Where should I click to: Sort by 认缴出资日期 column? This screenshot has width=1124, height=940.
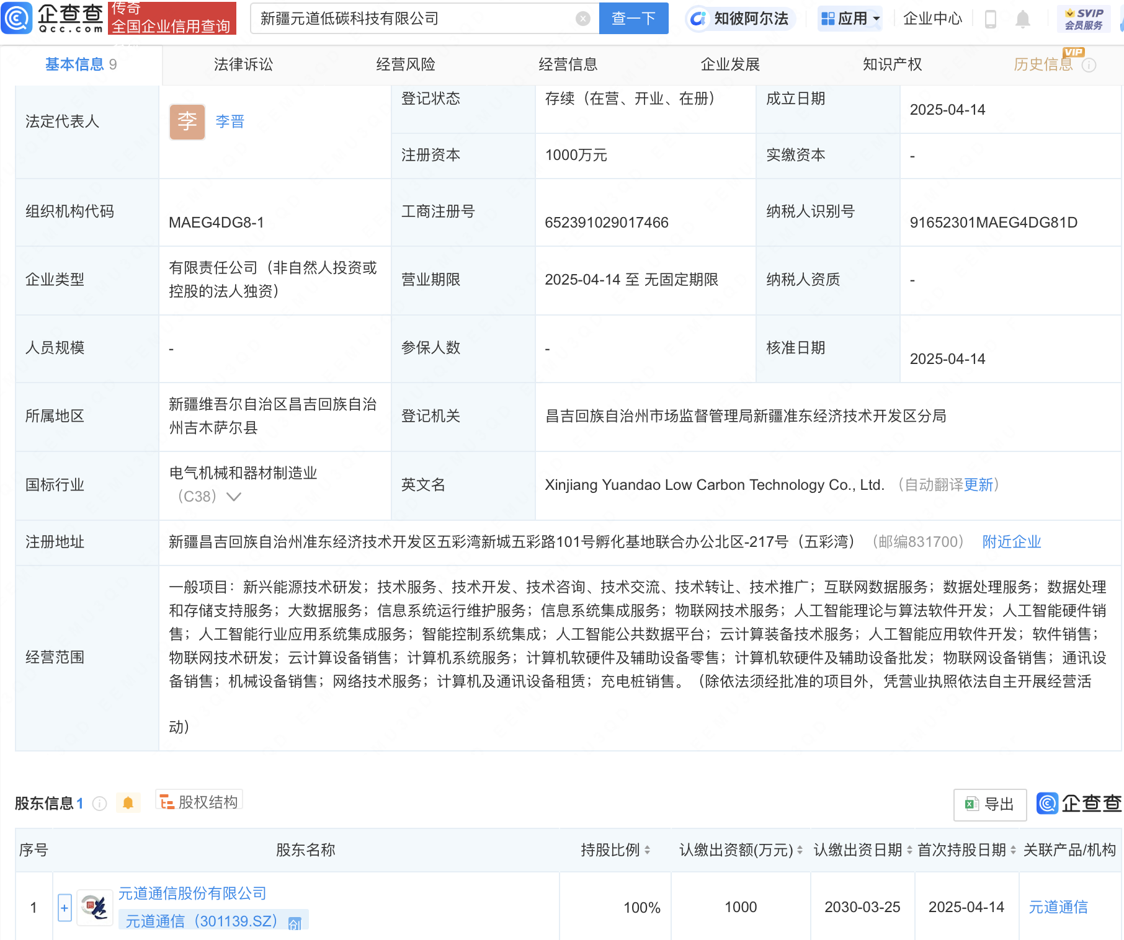pyautogui.click(x=909, y=850)
